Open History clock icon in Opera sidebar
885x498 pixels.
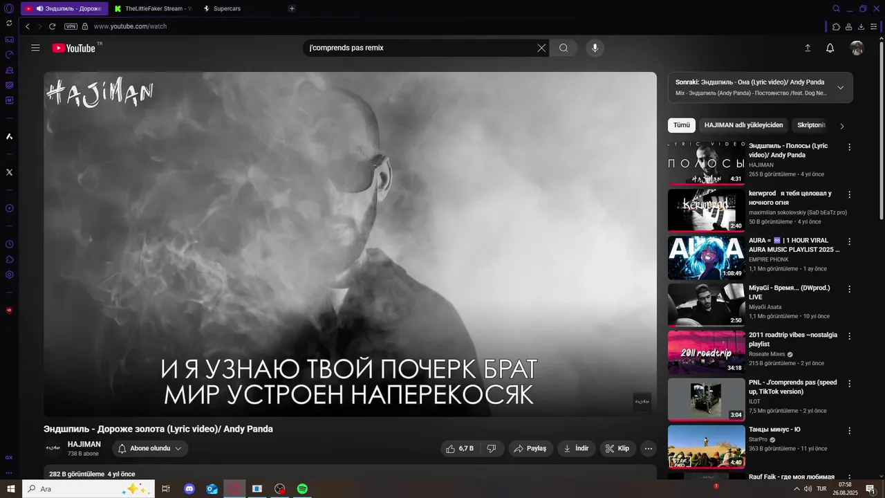tap(9, 244)
